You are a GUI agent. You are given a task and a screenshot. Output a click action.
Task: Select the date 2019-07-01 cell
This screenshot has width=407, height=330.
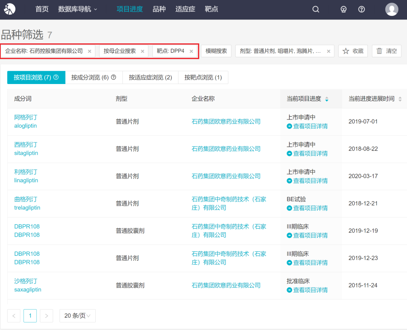363,121
